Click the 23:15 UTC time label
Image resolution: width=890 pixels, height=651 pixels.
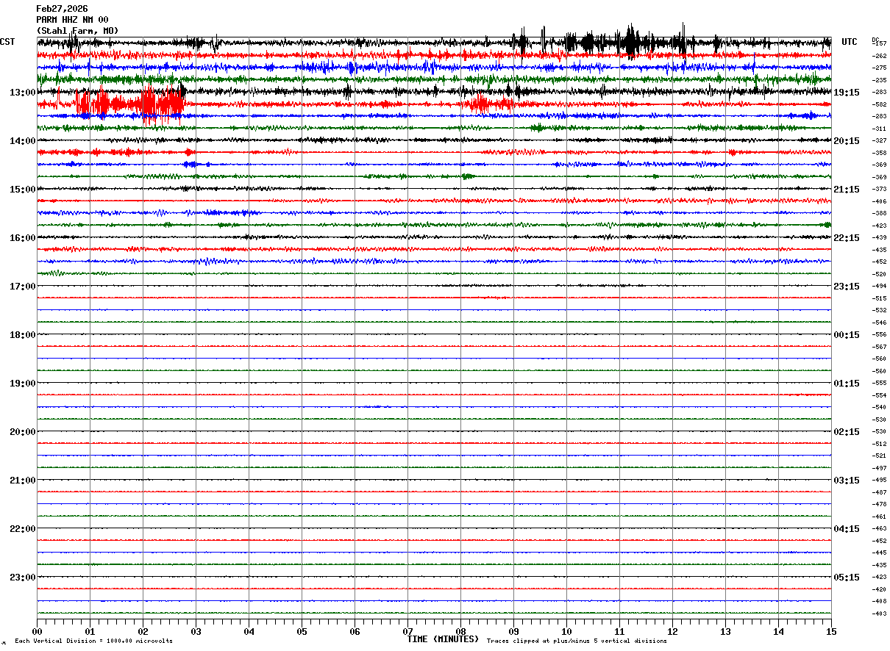(x=847, y=287)
